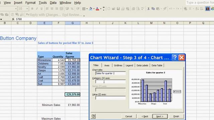Select the Titles tab
The image size is (214, 120).
(96, 65)
